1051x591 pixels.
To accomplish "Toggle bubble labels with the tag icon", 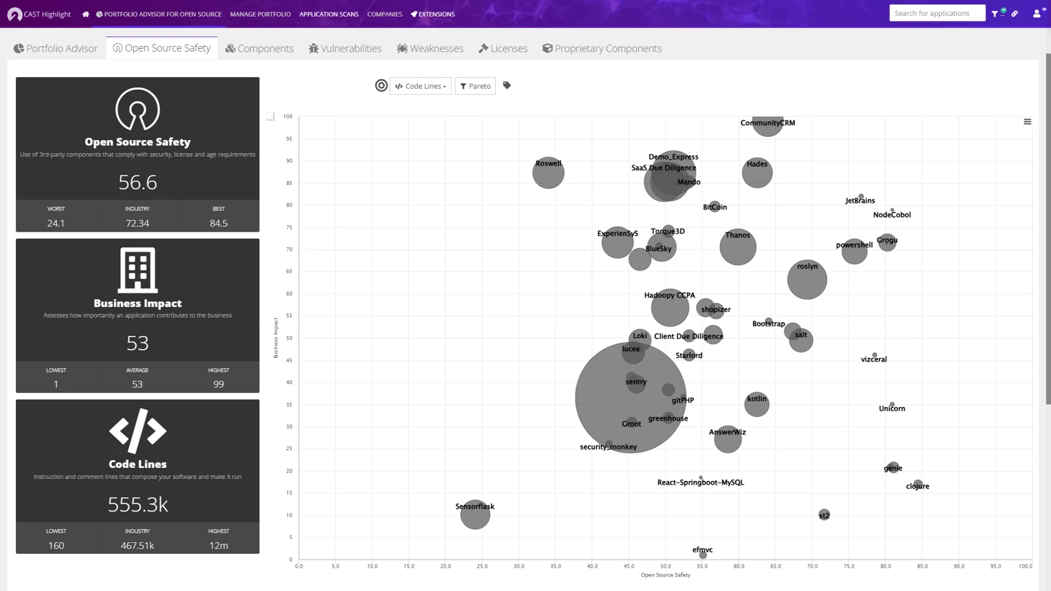I will [508, 86].
